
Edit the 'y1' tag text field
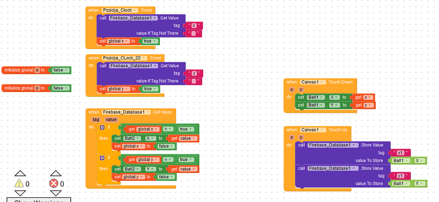pyautogui.click(x=400, y=176)
